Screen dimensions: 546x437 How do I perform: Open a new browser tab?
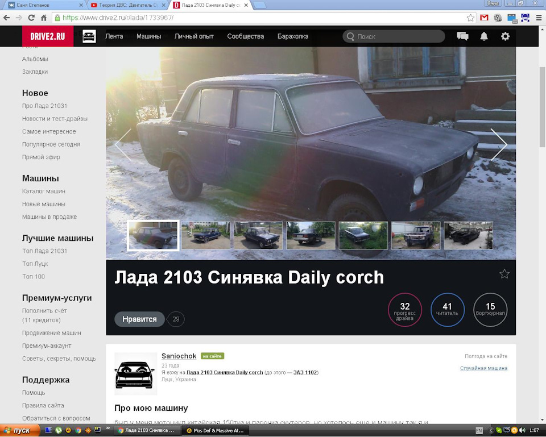click(259, 5)
